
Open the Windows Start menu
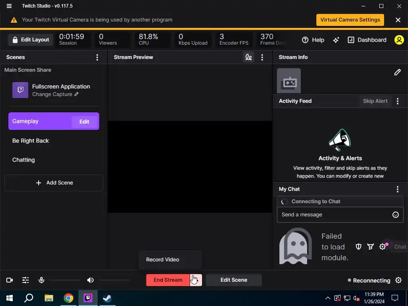(10, 298)
